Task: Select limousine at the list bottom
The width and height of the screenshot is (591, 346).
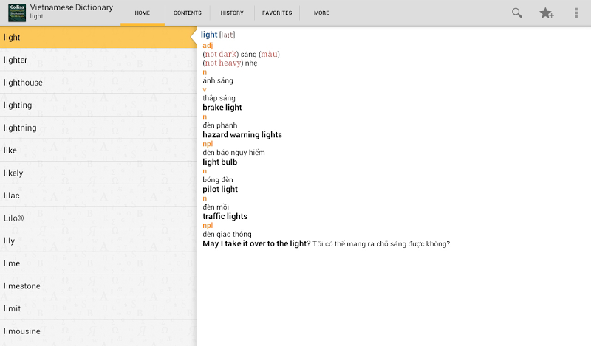Action: [x=98, y=331]
